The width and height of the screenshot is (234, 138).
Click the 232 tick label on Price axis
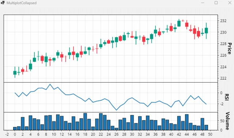click(x=223, y=21)
